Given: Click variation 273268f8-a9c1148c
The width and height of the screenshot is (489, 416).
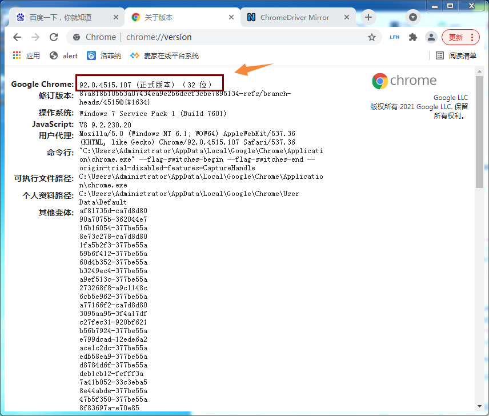Looking at the screenshot, I should pos(113,288).
